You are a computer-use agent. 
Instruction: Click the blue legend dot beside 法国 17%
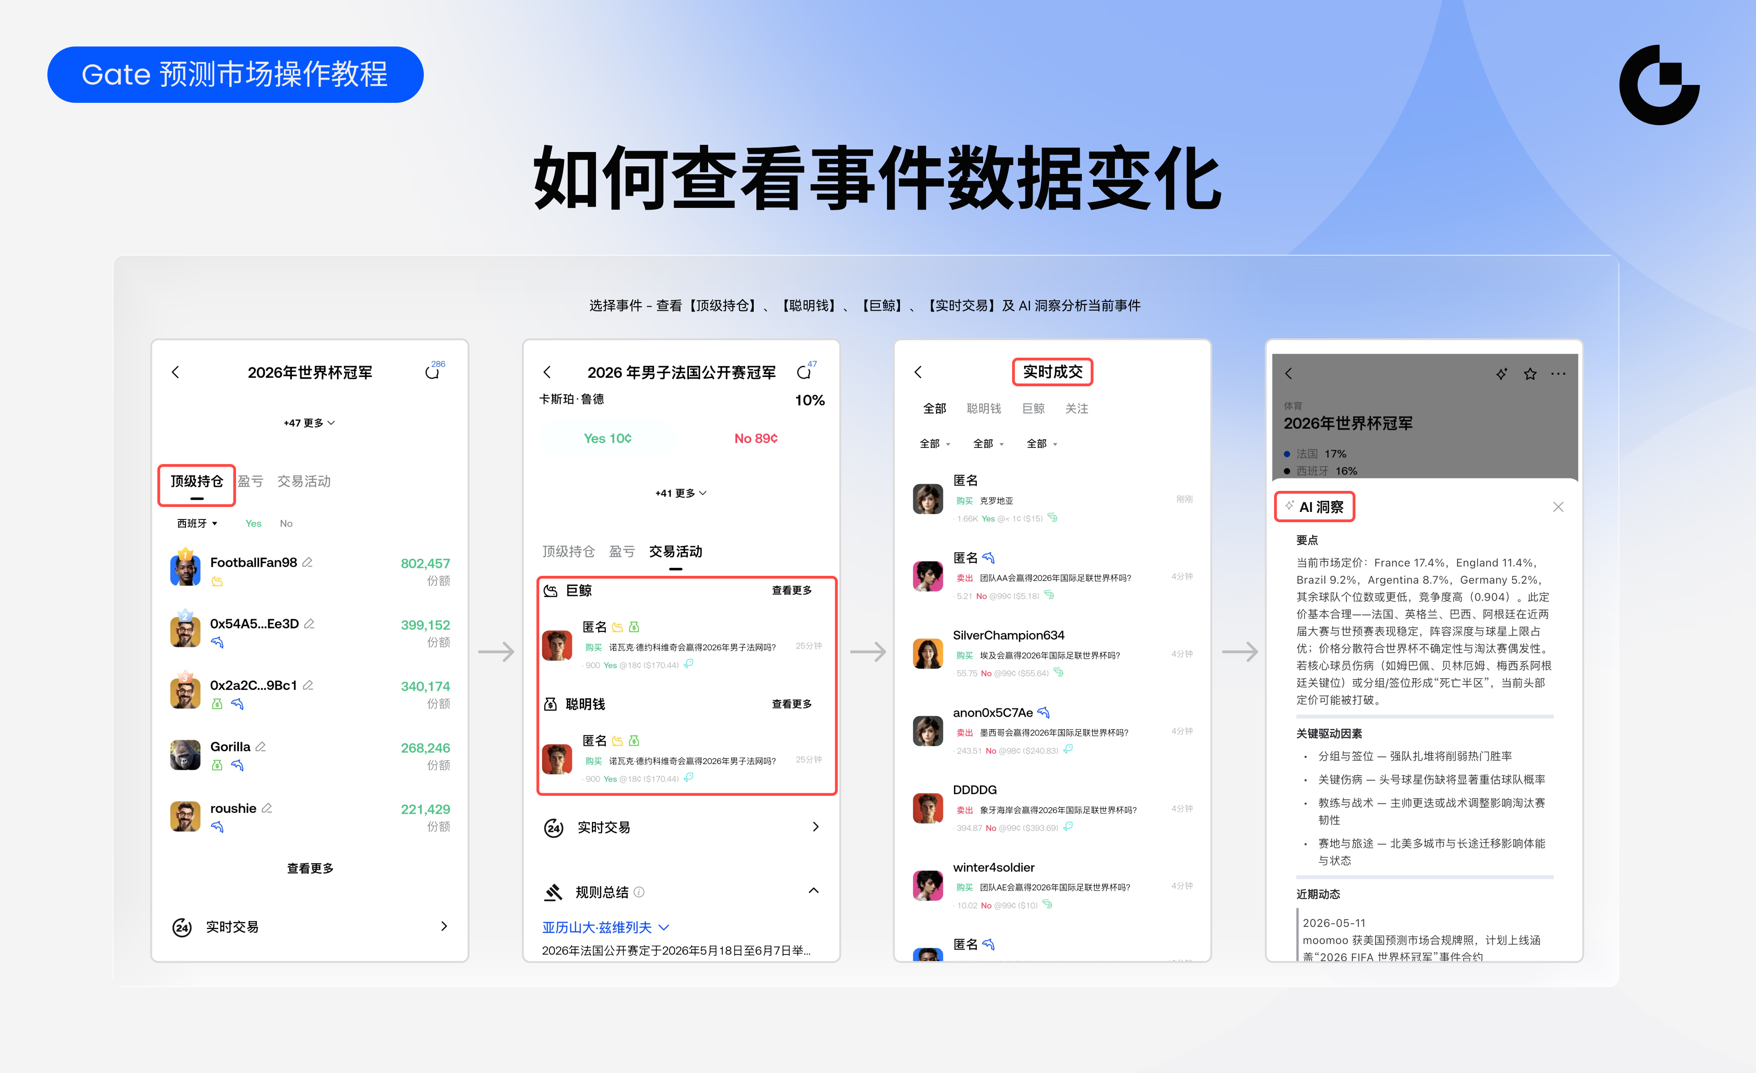1287,453
